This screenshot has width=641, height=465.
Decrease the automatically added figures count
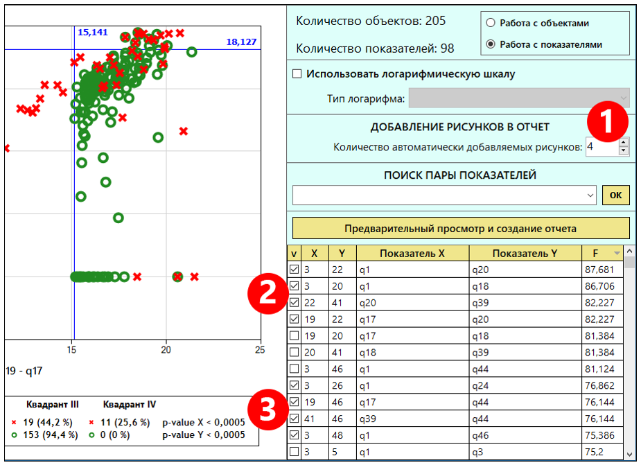[623, 150]
